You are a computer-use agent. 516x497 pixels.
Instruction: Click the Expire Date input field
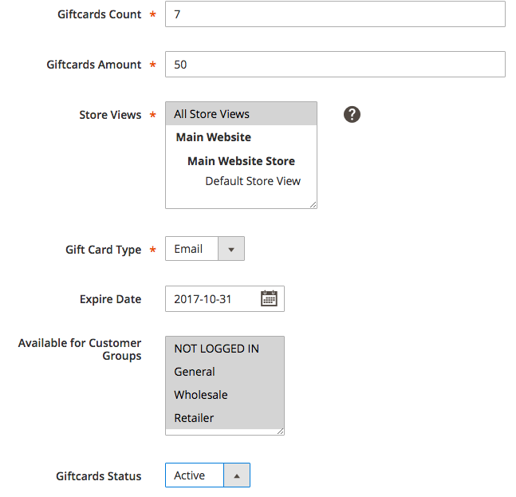[225, 299]
